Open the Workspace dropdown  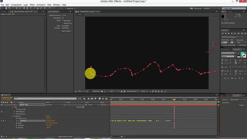point(211,8)
